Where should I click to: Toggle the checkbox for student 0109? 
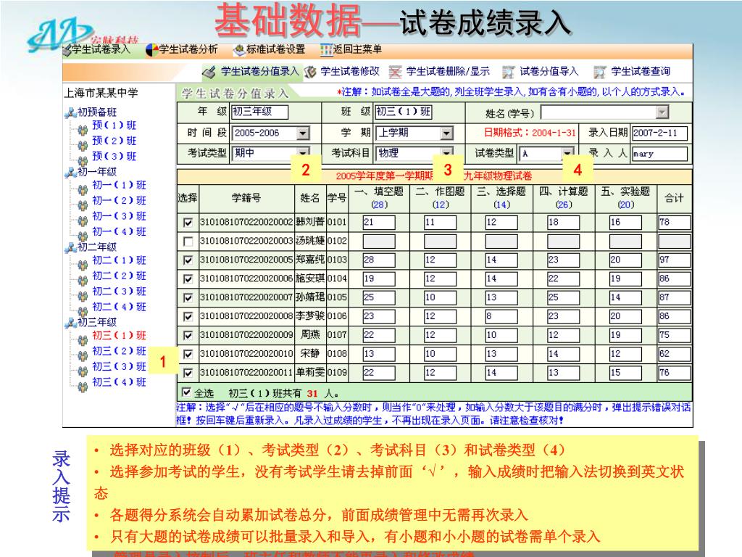pyautogui.click(x=188, y=373)
